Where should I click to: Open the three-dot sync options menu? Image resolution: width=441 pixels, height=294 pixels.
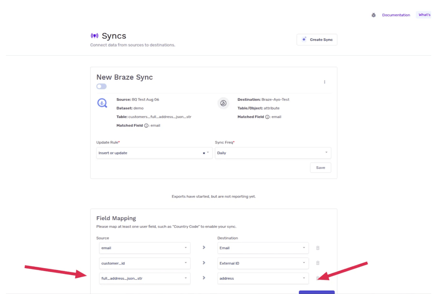(324, 82)
